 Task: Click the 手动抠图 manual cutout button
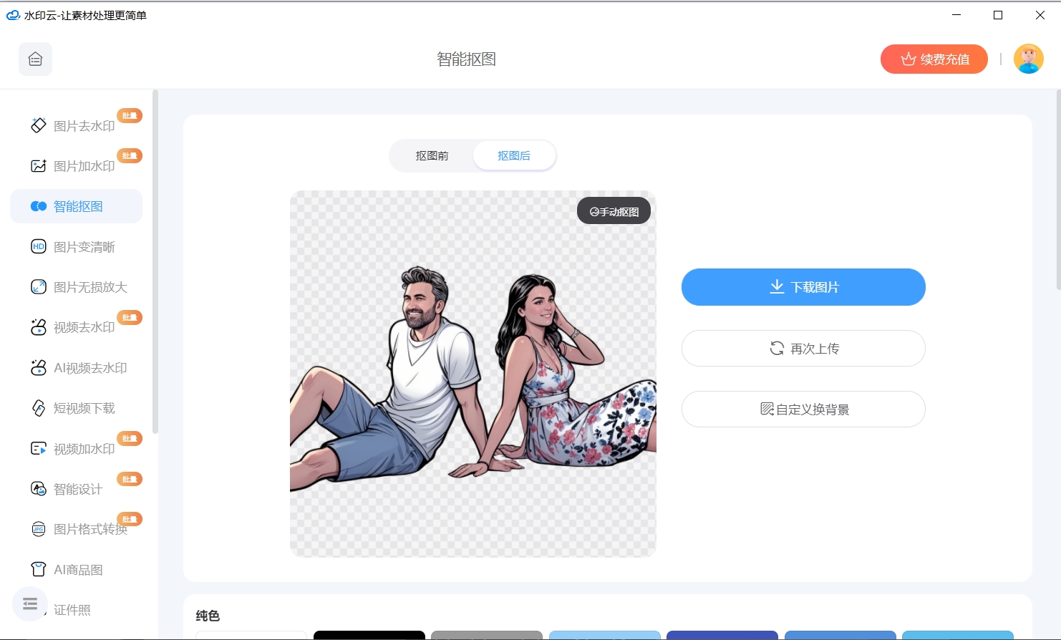point(614,212)
